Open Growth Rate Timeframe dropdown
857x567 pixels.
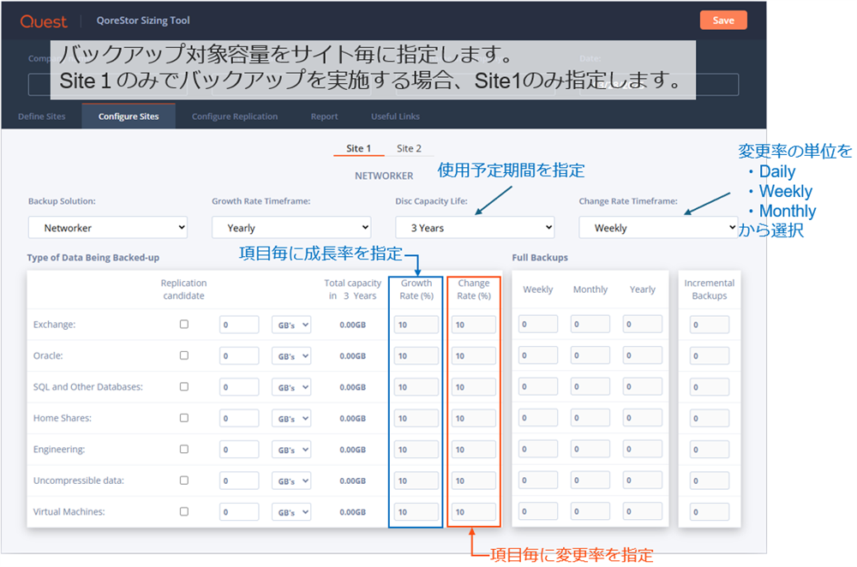pyautogui.click(x=291, y=228)
